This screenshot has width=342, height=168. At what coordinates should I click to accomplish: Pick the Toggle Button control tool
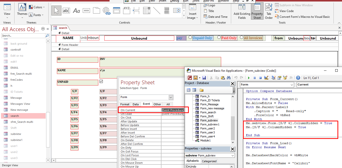tap(167, 11)
